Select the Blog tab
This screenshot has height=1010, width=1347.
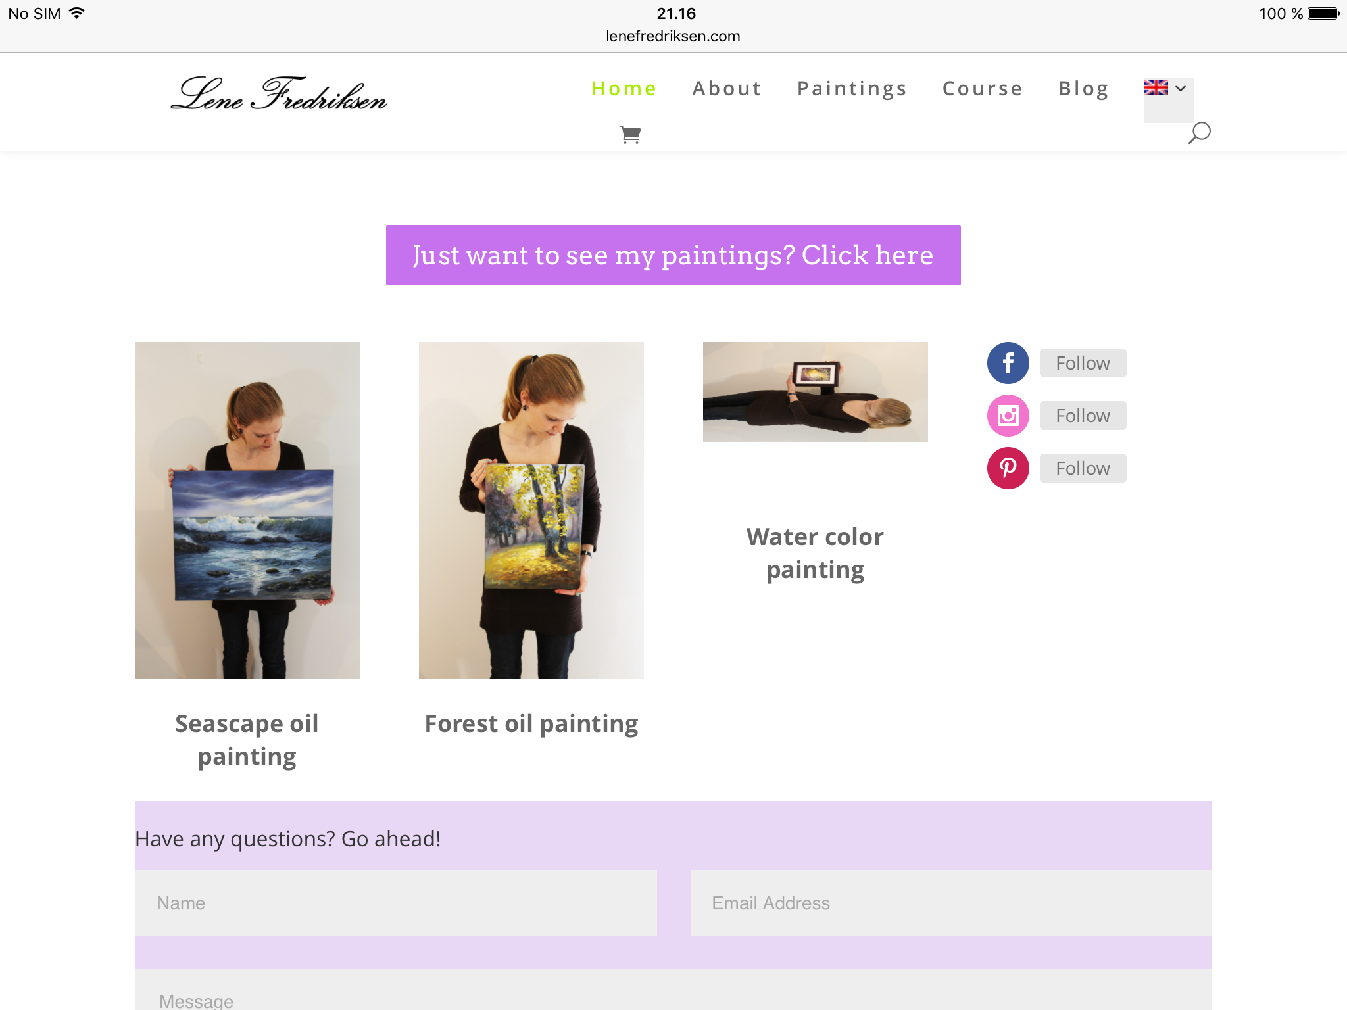pos(1084,88)
